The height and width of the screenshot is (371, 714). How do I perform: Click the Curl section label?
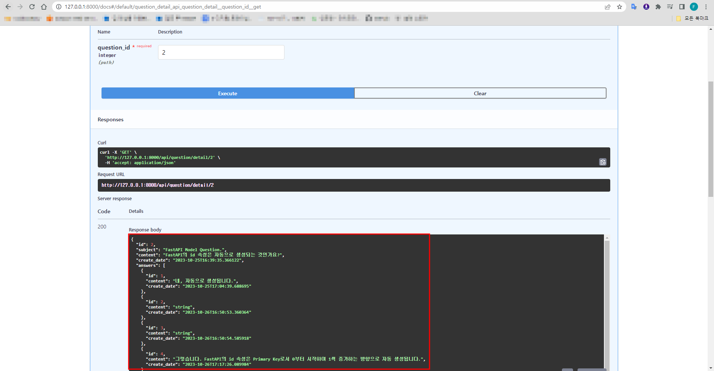point(102,143)
